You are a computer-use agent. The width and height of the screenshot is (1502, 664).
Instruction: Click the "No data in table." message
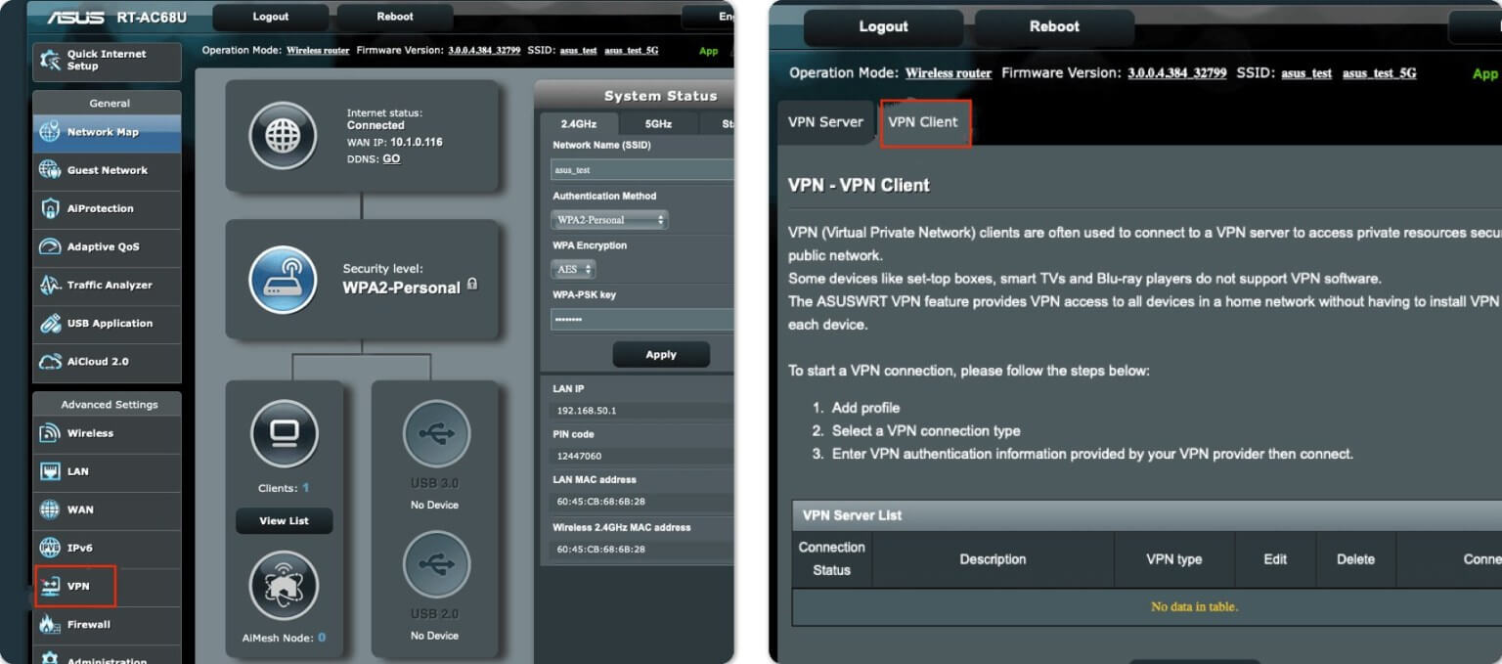pyautogui.click(x=1194, y=607)
